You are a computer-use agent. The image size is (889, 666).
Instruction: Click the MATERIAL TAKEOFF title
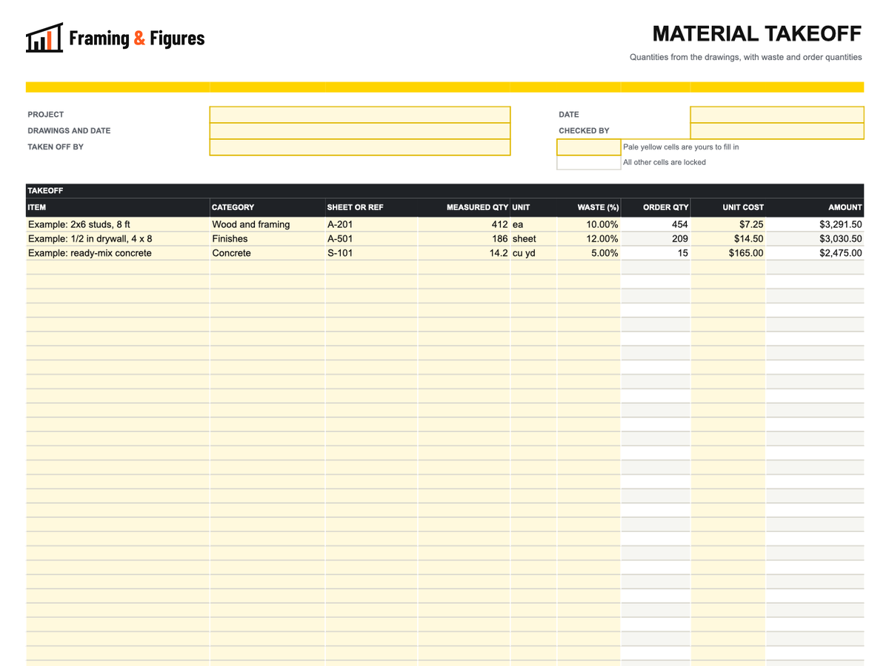click(756, 34)
